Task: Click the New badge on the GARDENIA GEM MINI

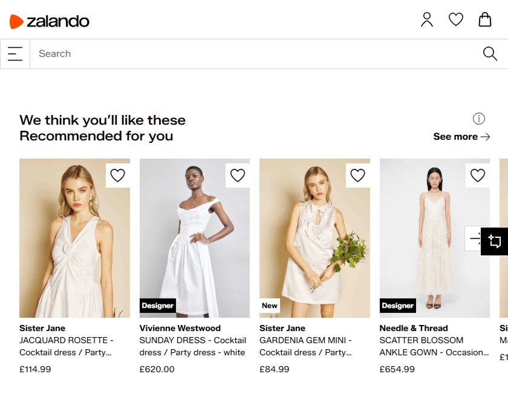Action: click(x=270, y=306)
